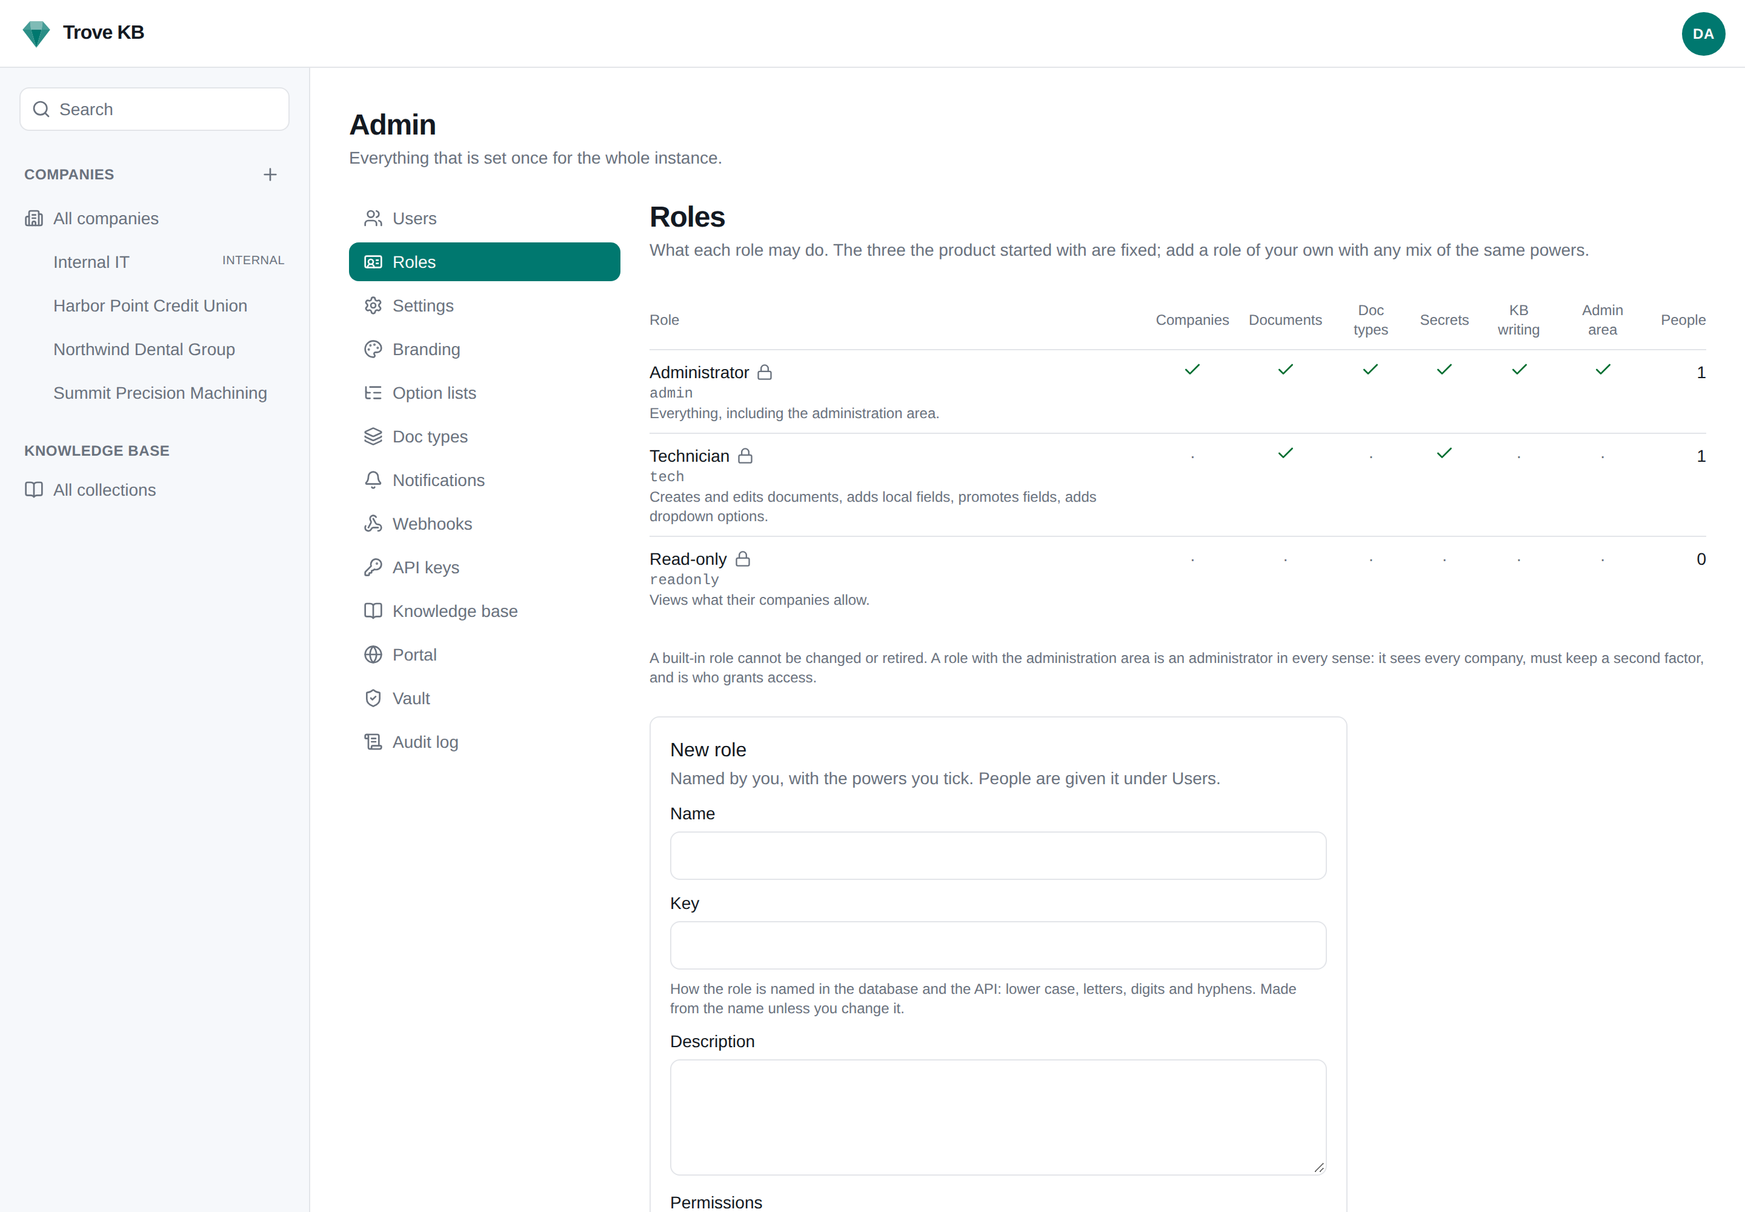Open the Notifications section
1745x1212 pixels.
pos(485,480)
